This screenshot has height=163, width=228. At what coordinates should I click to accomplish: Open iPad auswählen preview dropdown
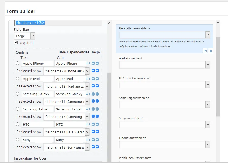coord(165,65)
